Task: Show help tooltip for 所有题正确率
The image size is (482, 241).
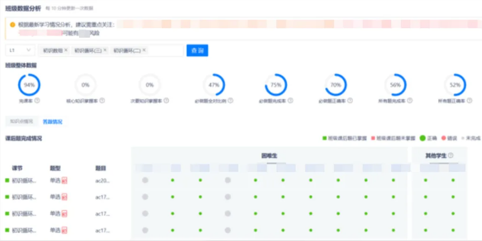Action: pos(465,100)
